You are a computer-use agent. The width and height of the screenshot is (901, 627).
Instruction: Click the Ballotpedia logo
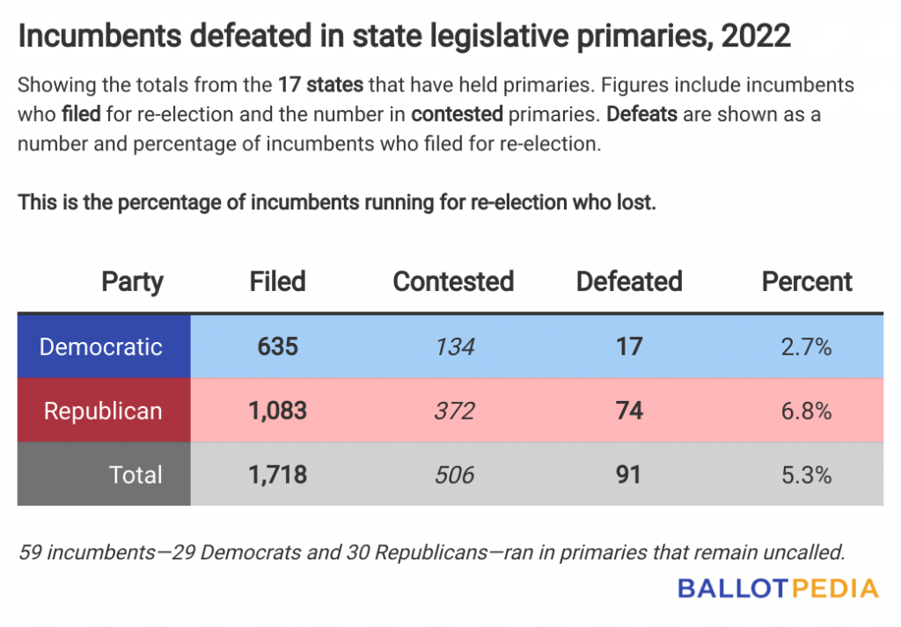coord(778,589)
